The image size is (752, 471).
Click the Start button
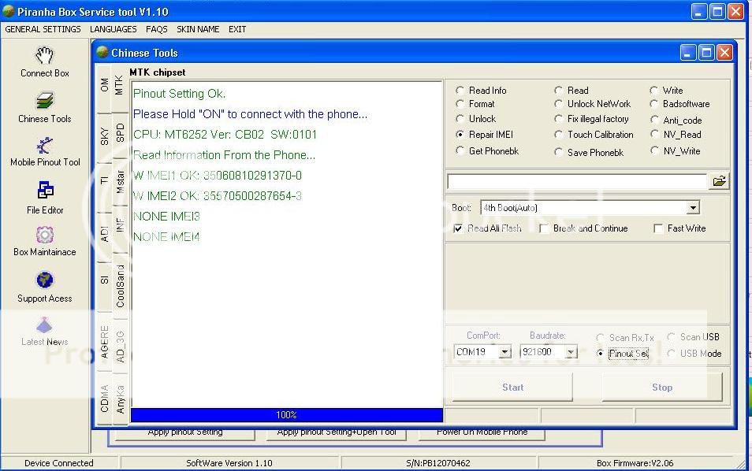pos(512,388)
